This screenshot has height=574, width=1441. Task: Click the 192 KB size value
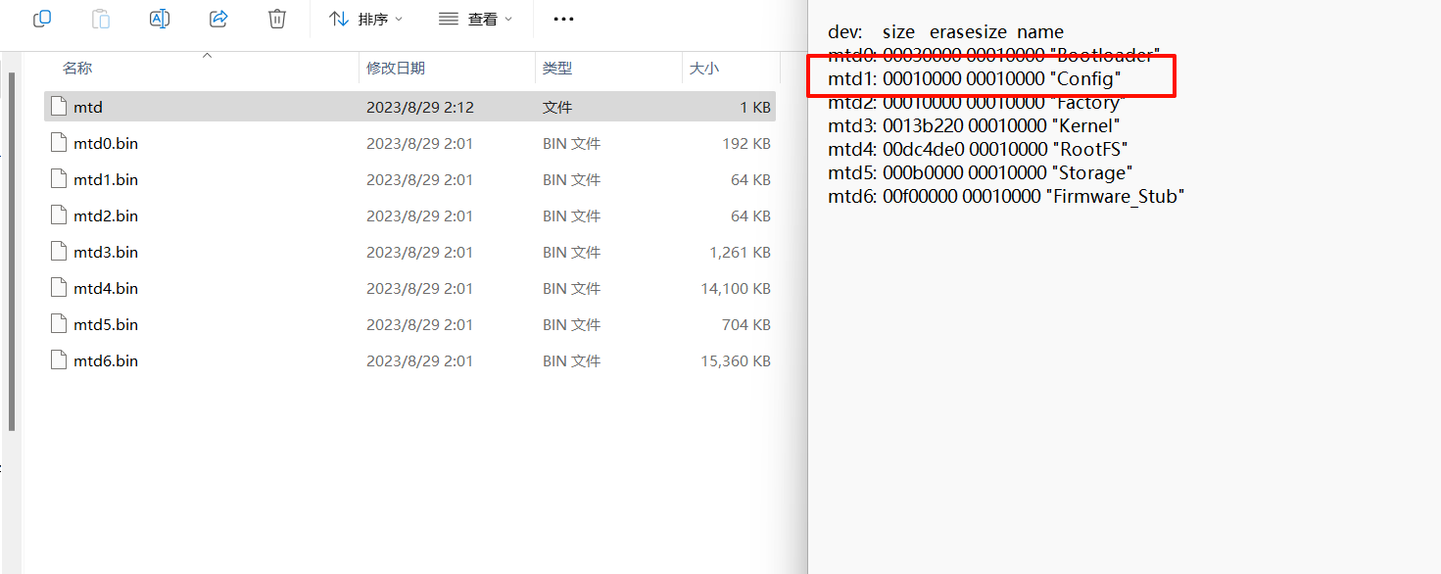pos(746,143)
